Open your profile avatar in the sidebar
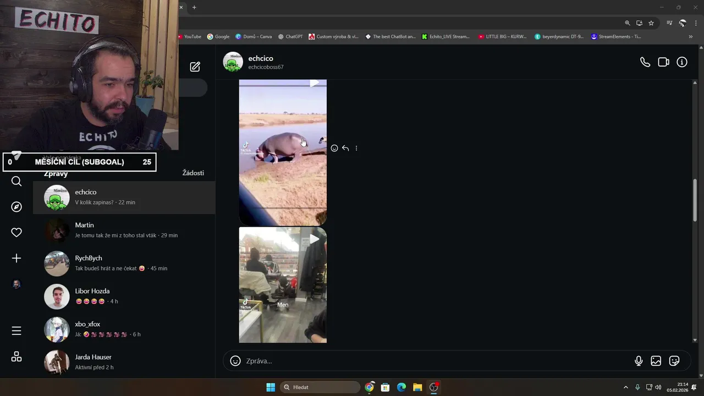This screenshot has width=704, height=396. [x=16, y=284]
